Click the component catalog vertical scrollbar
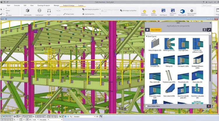The image size is (219, 121). click(x=210, y=63)
